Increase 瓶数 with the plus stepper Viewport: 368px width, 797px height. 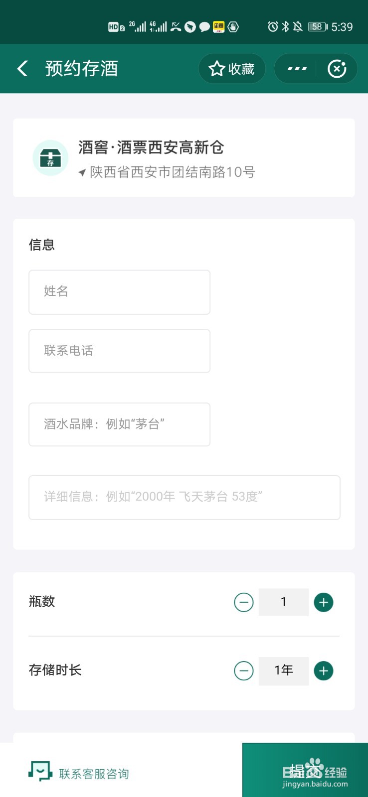click(x=323, y=602)
